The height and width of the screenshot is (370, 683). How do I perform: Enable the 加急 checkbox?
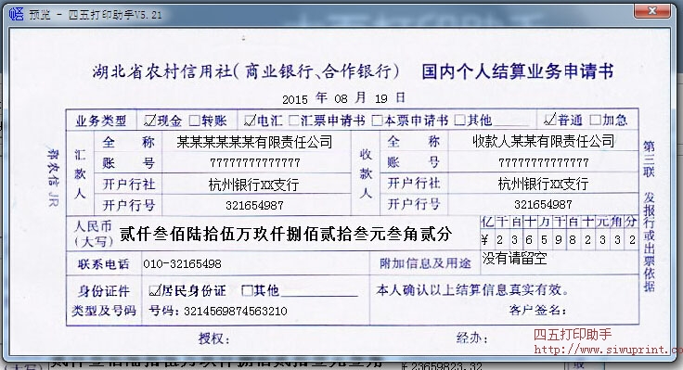595,120
